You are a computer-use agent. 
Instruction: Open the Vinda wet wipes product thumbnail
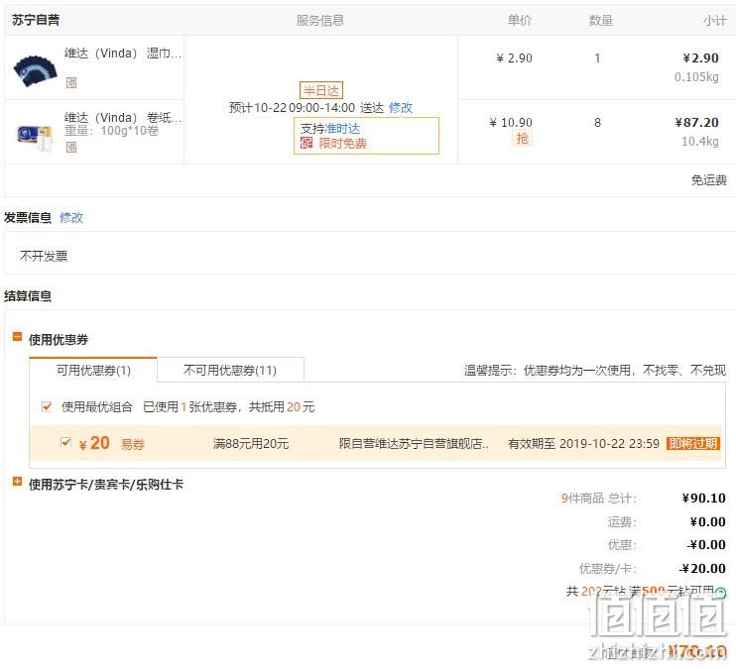point(35,70)
